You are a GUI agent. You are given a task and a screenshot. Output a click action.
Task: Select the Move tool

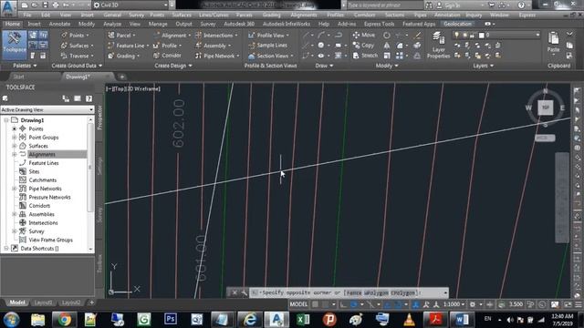[x=364, y=35]
